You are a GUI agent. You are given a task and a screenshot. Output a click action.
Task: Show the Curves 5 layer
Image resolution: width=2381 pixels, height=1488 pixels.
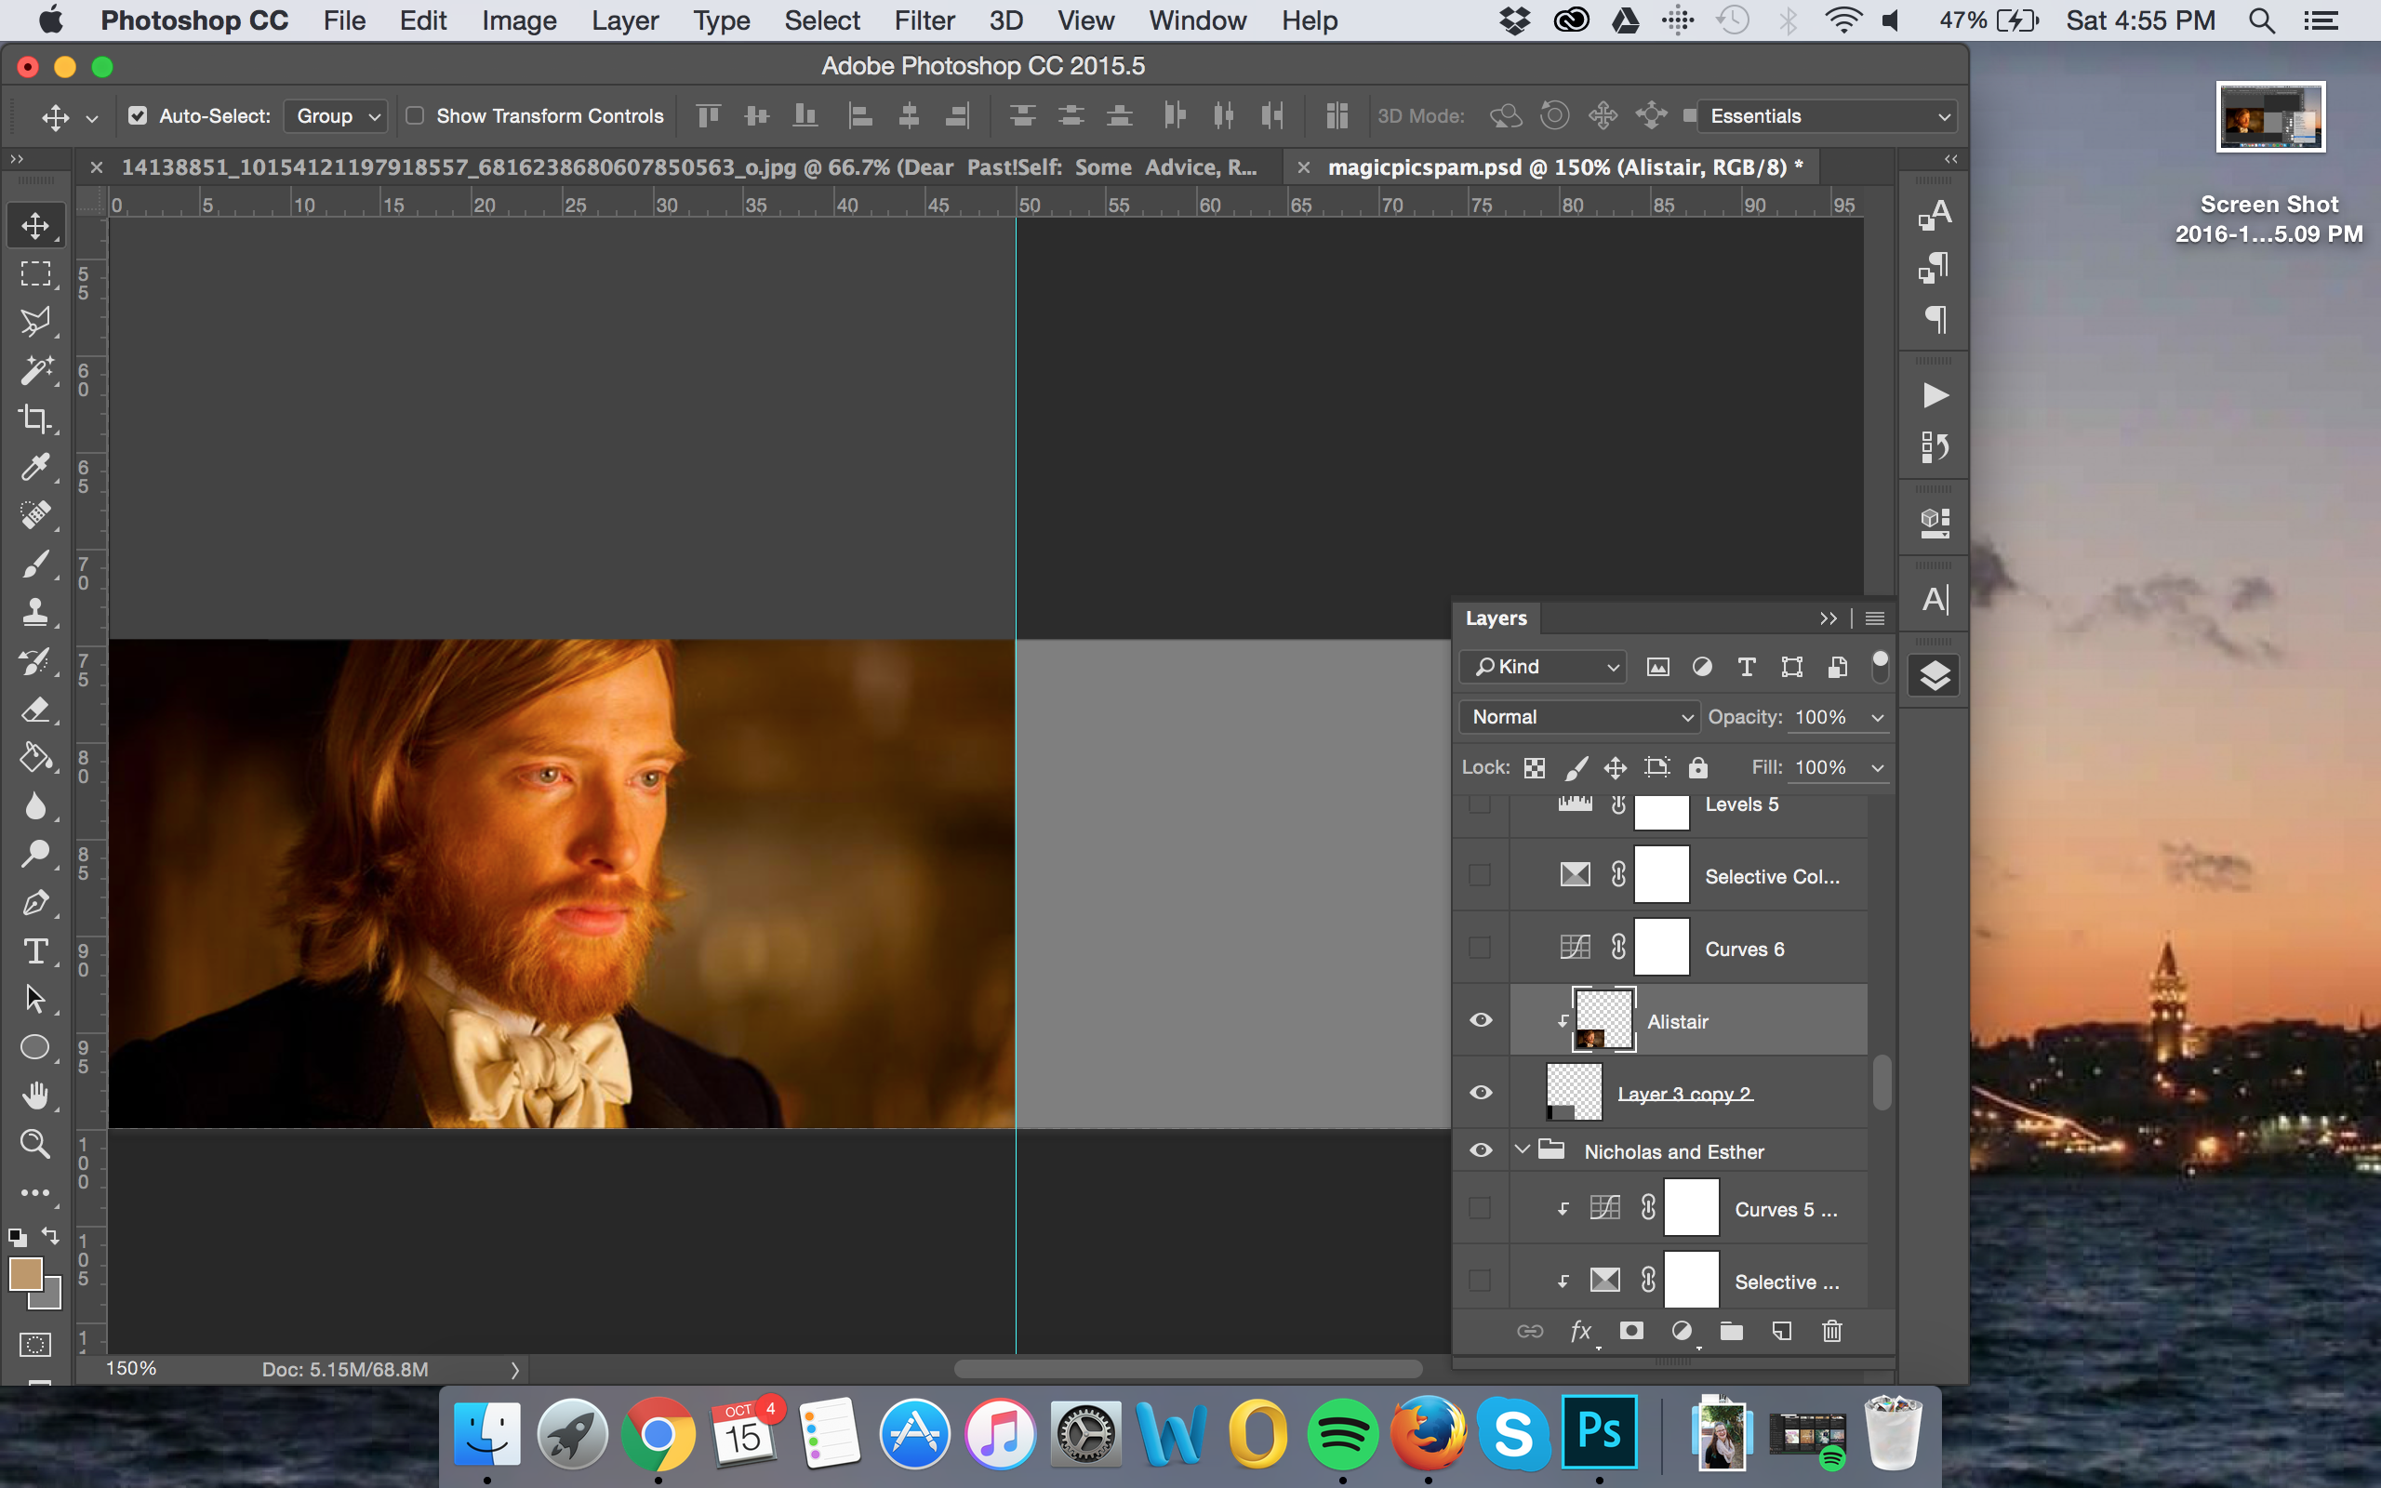[x=1480, y=1207]
